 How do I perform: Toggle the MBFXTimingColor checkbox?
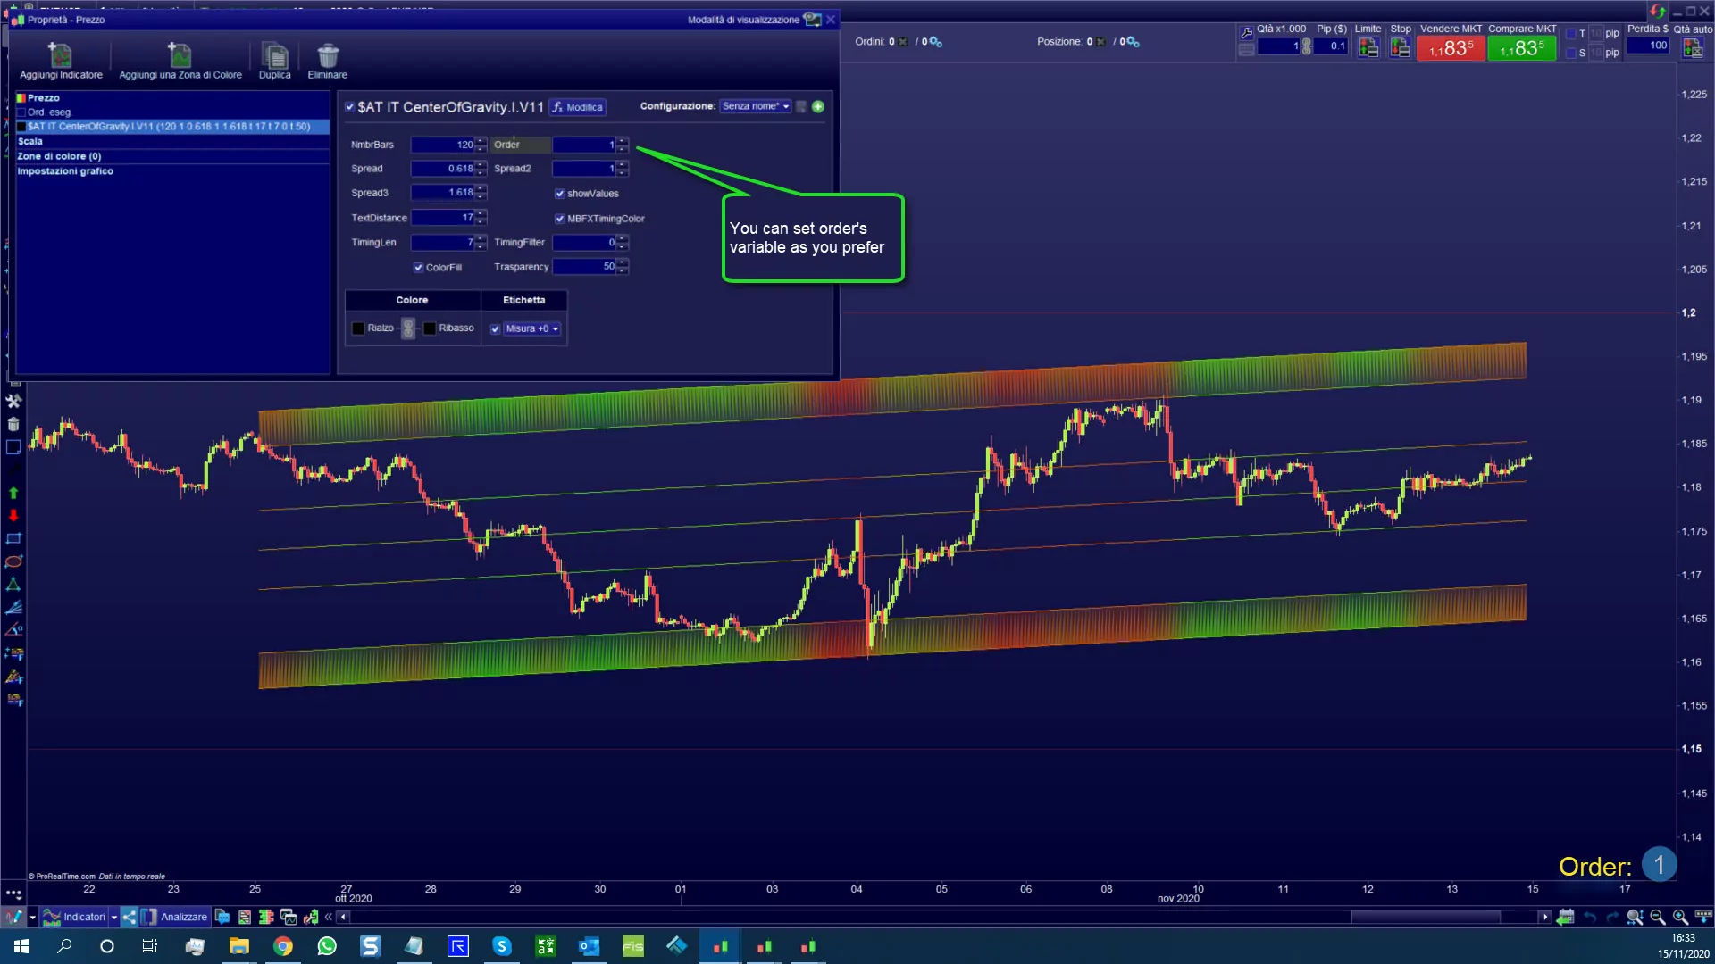[x=560, y=219]
